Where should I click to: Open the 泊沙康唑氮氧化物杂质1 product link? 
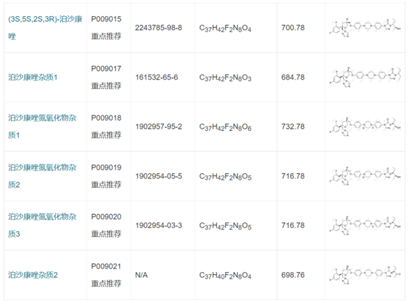[42, 127]
